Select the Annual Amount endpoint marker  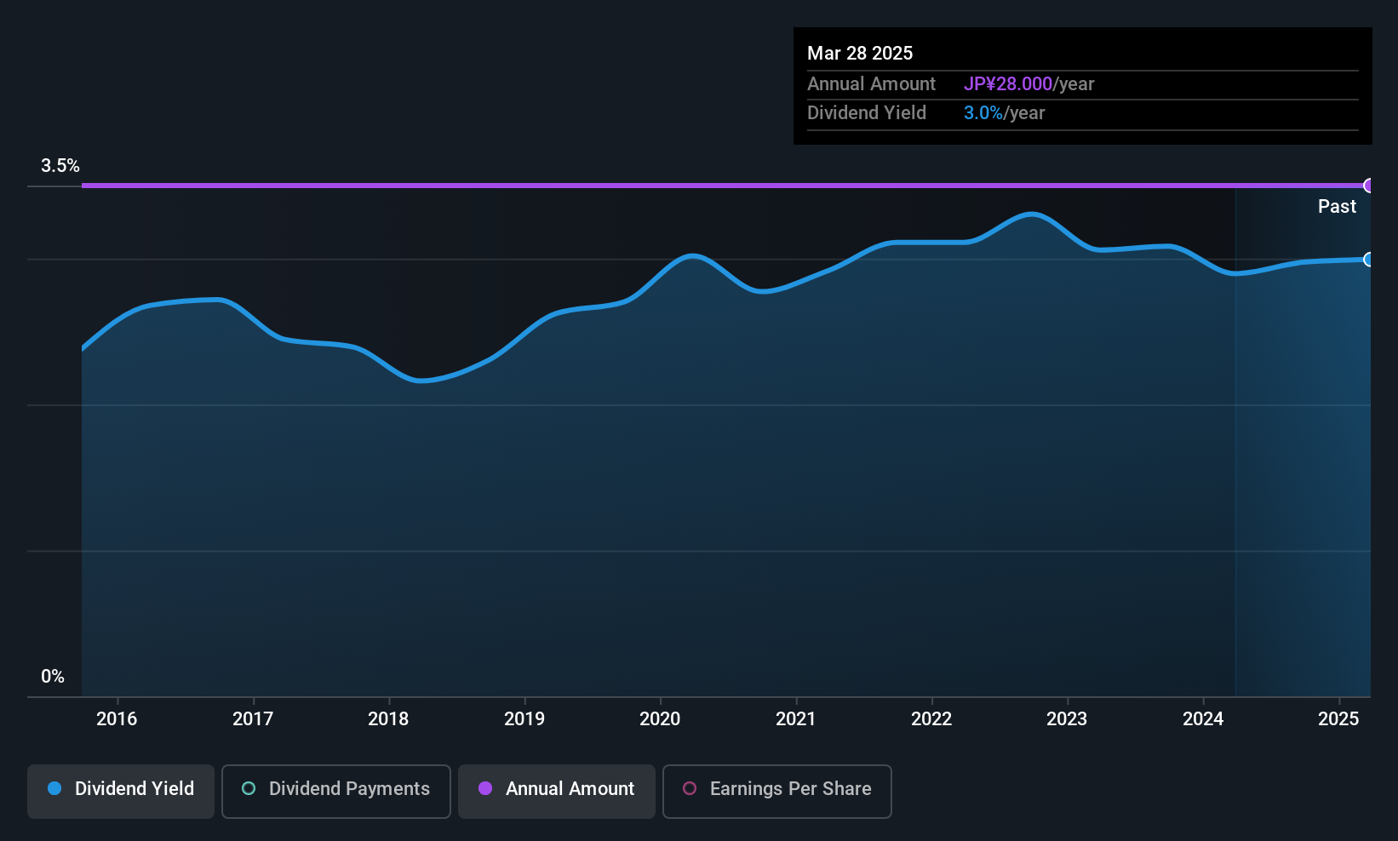[1368, 185]
